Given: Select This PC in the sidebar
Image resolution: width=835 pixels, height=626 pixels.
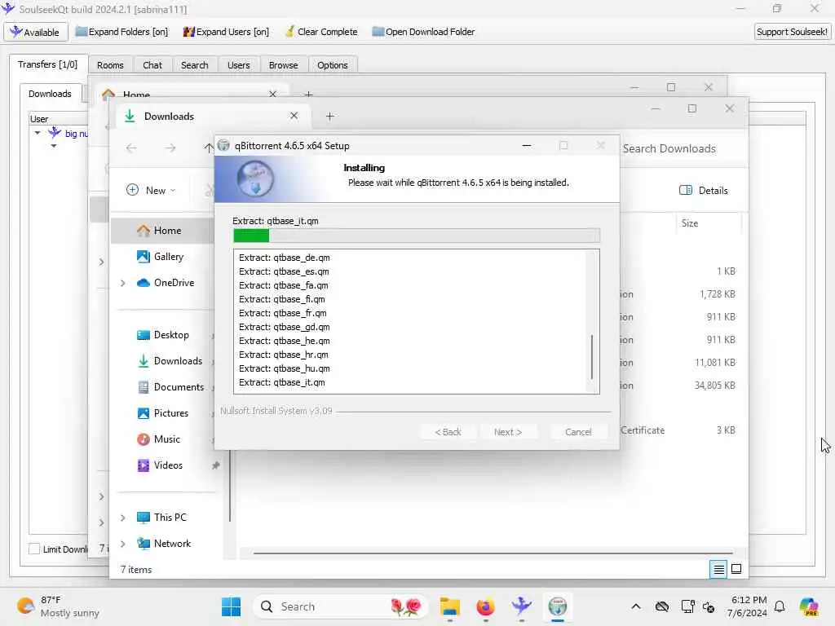Looking at the screenshot, I should pos(170,518).
